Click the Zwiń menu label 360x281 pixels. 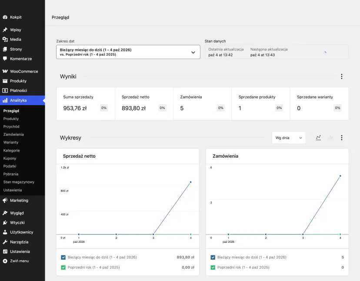point(20,261)
